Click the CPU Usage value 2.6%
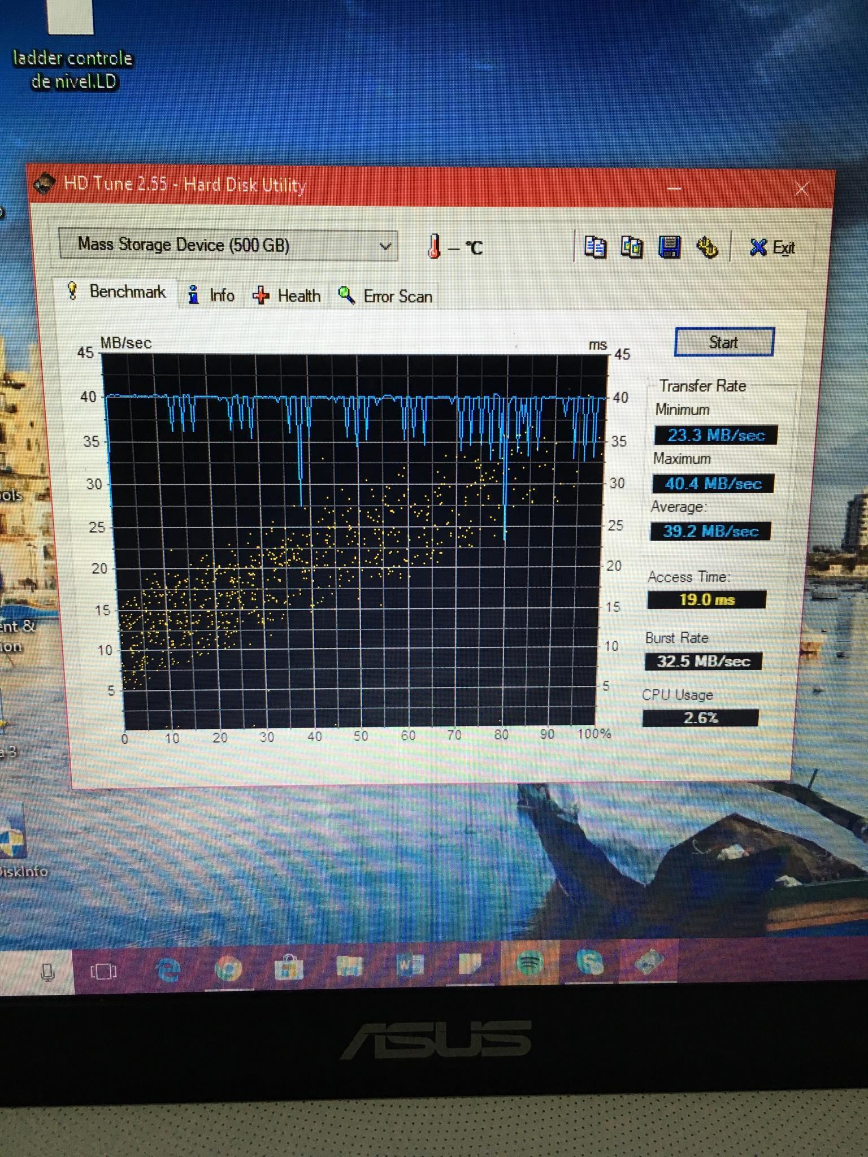 click(700, 717)
